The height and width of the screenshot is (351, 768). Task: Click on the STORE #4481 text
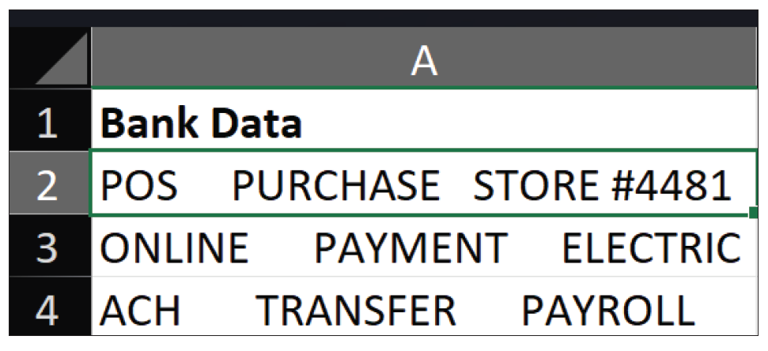tap(602, 187)
